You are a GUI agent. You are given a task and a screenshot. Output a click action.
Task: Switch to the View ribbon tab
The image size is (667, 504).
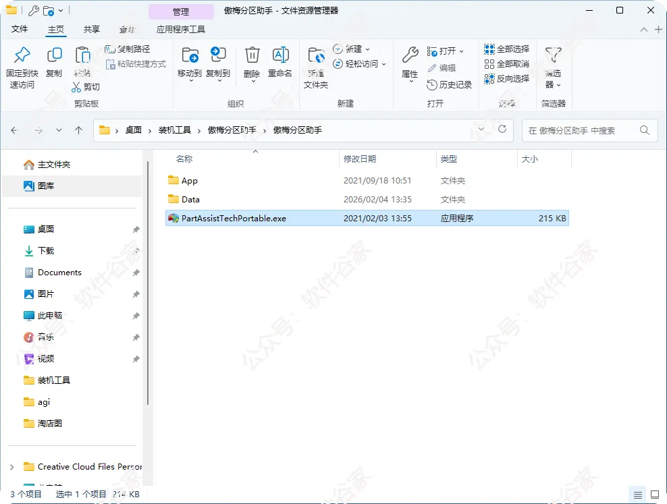(127, 29)
